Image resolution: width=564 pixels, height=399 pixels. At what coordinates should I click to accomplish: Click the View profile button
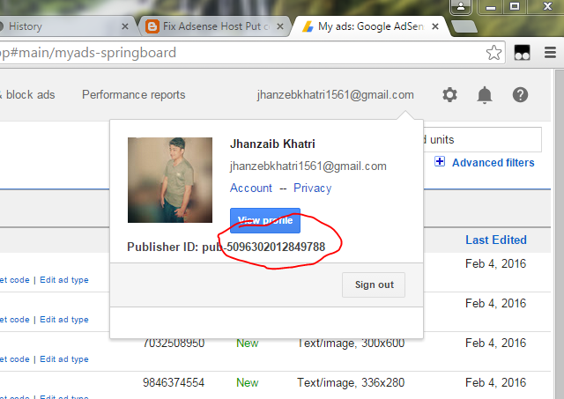[x=265, y=220]
